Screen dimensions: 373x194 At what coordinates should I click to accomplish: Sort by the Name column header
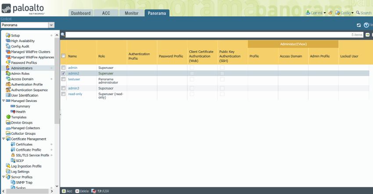click(72, 56)
